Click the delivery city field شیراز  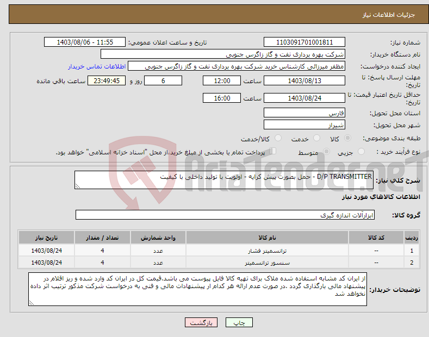pyautogui.click(x=304, y=124)
